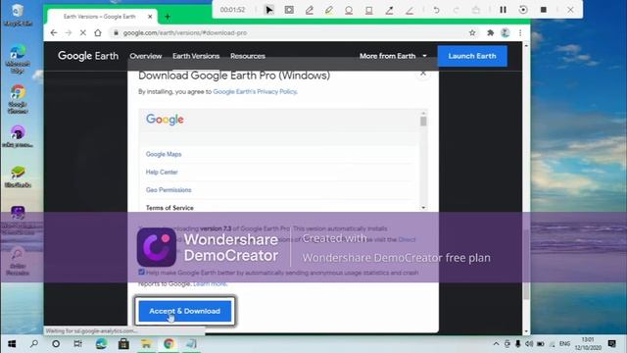Screen dimensions: 627x353
Task: Click the Launch Earth button
Action: (x=472, y=56)
